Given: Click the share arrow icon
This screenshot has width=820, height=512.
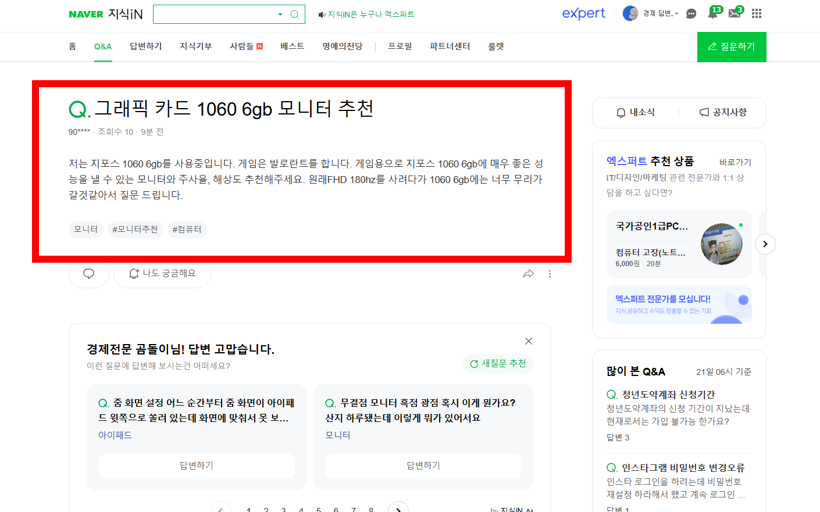Looking at the screenshot, I should tap(529, 274).
